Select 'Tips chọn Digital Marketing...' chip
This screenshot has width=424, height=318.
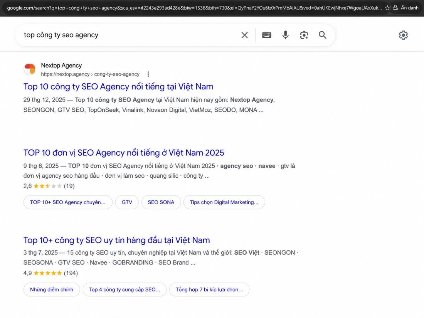[224, 202]
